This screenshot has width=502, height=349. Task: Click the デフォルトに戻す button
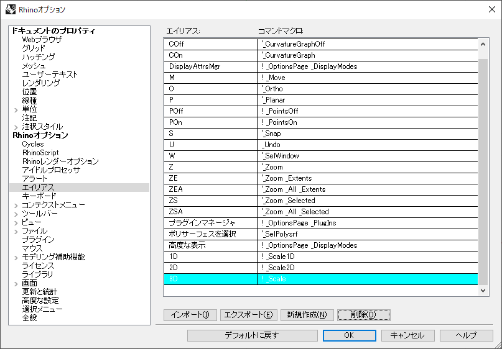[253, 335]
